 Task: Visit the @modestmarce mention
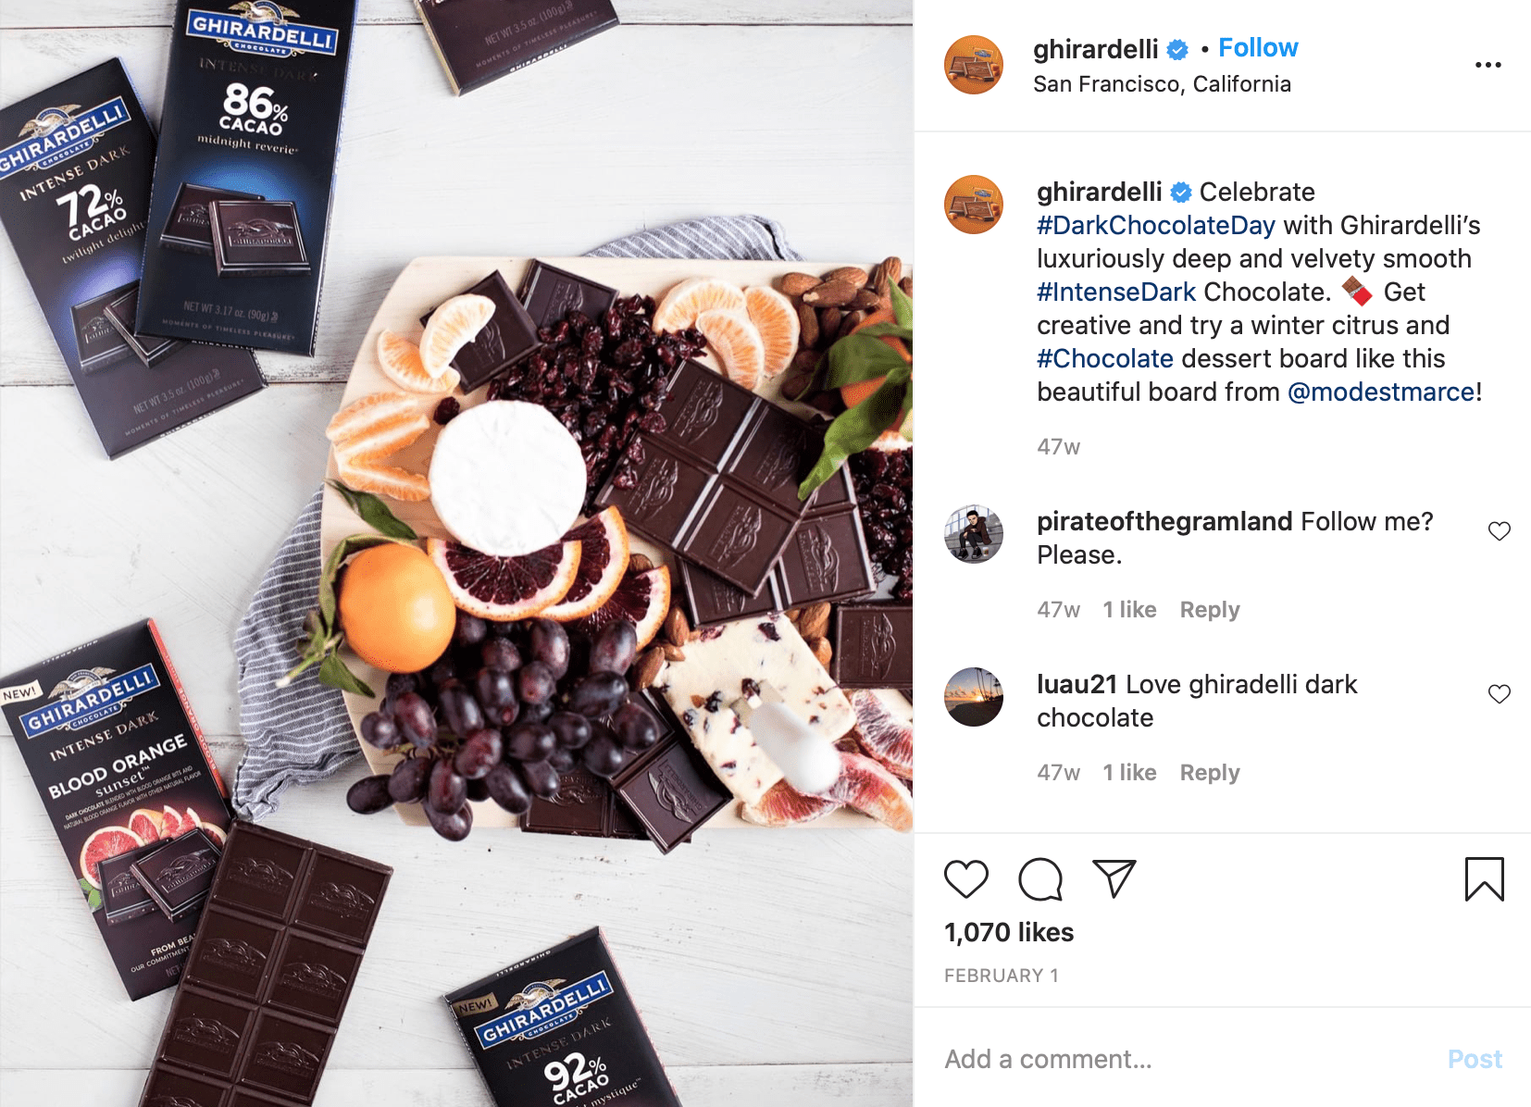click(1381, 392)
